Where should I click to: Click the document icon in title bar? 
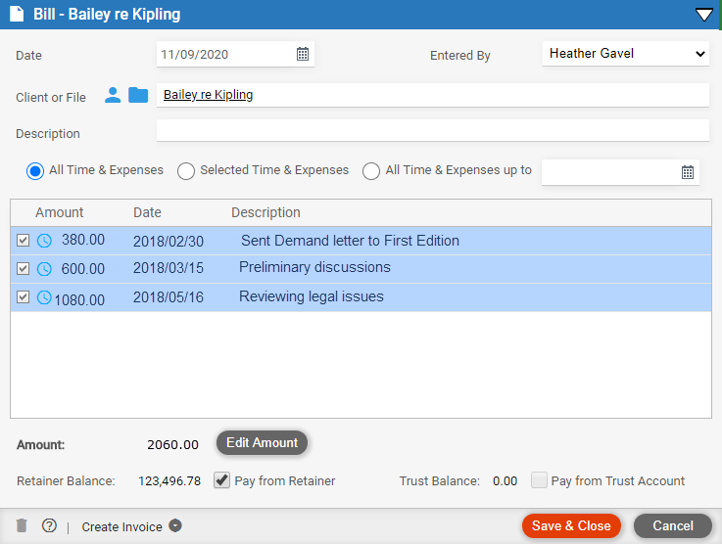coord(17,14)
